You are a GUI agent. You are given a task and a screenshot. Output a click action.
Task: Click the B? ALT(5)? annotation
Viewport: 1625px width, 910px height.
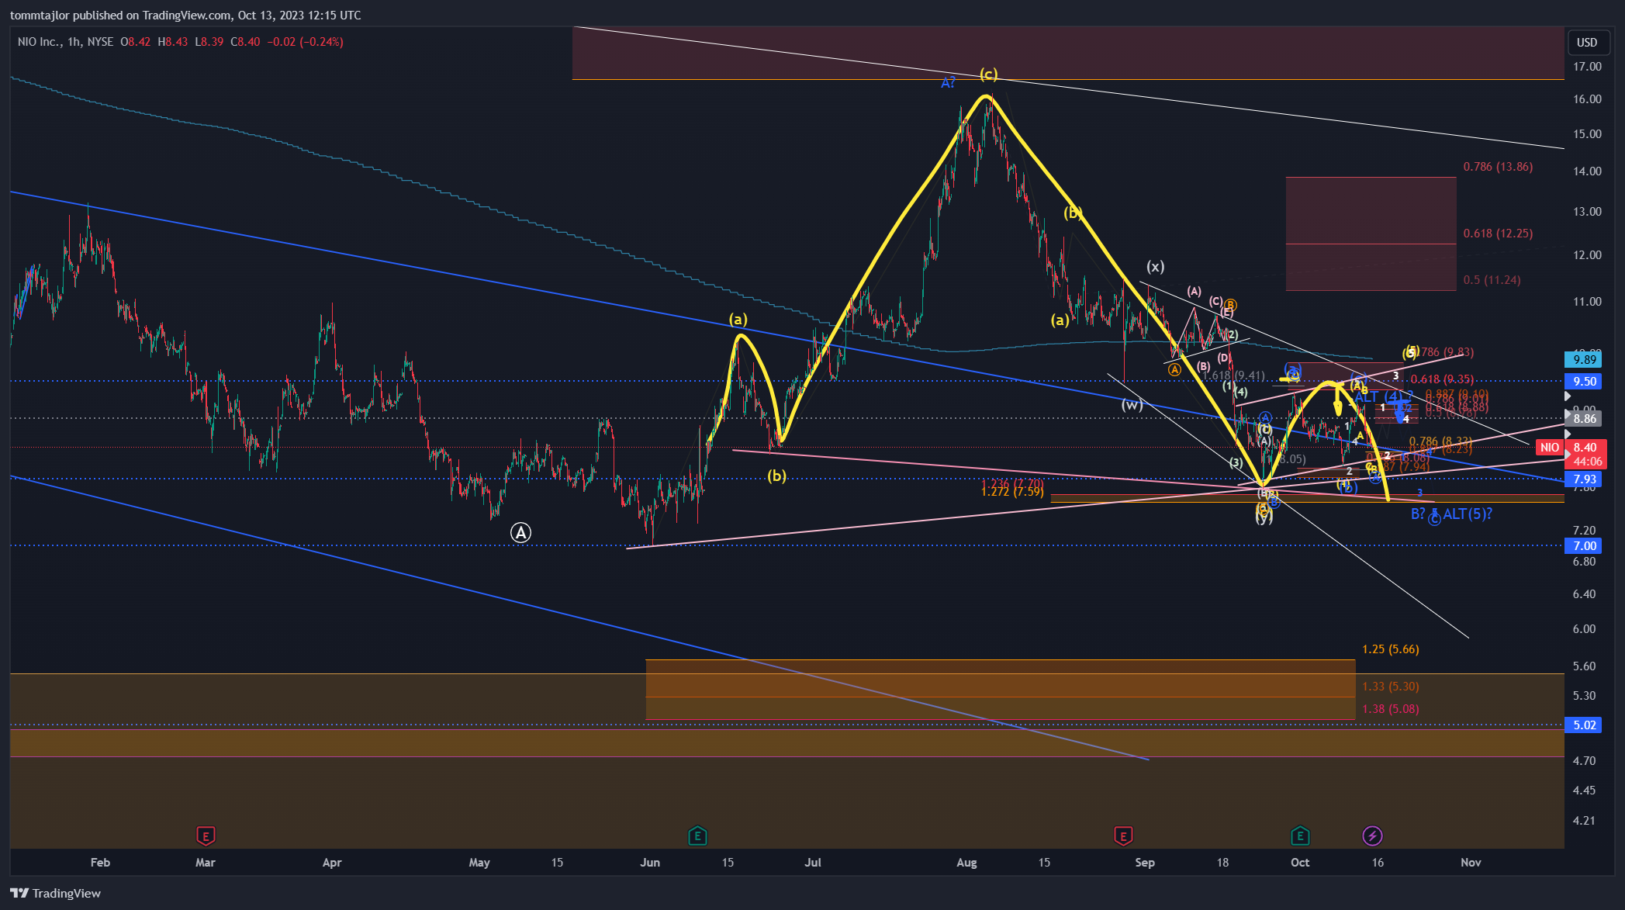tap(1451, 514)
